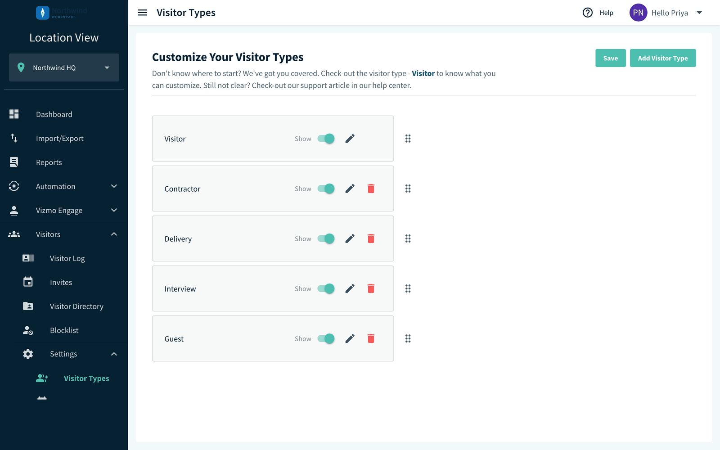Toggle Show switch for Visitor type
The image size is (720, 450).
click(x=326, y=139)
